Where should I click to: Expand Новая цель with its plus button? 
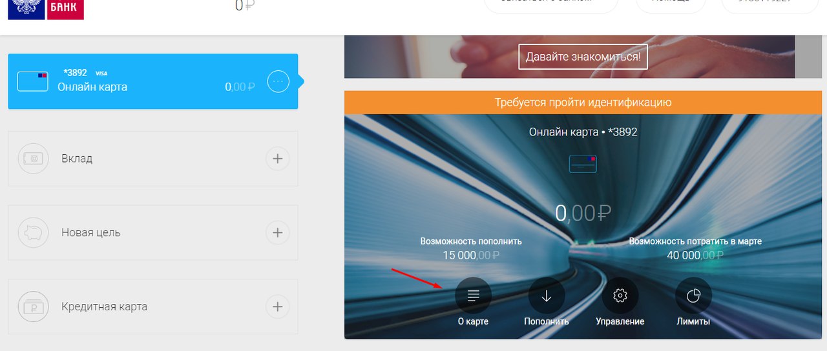[277, 232]
